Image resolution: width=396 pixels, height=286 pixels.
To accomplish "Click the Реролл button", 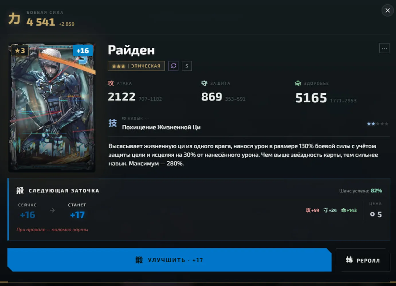I will pos(363,260).
